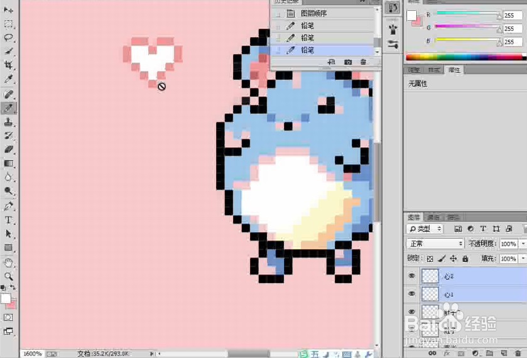Click the history list scroll-down arrow
Screen dimensions: 527x358
(x=378, y=52)
